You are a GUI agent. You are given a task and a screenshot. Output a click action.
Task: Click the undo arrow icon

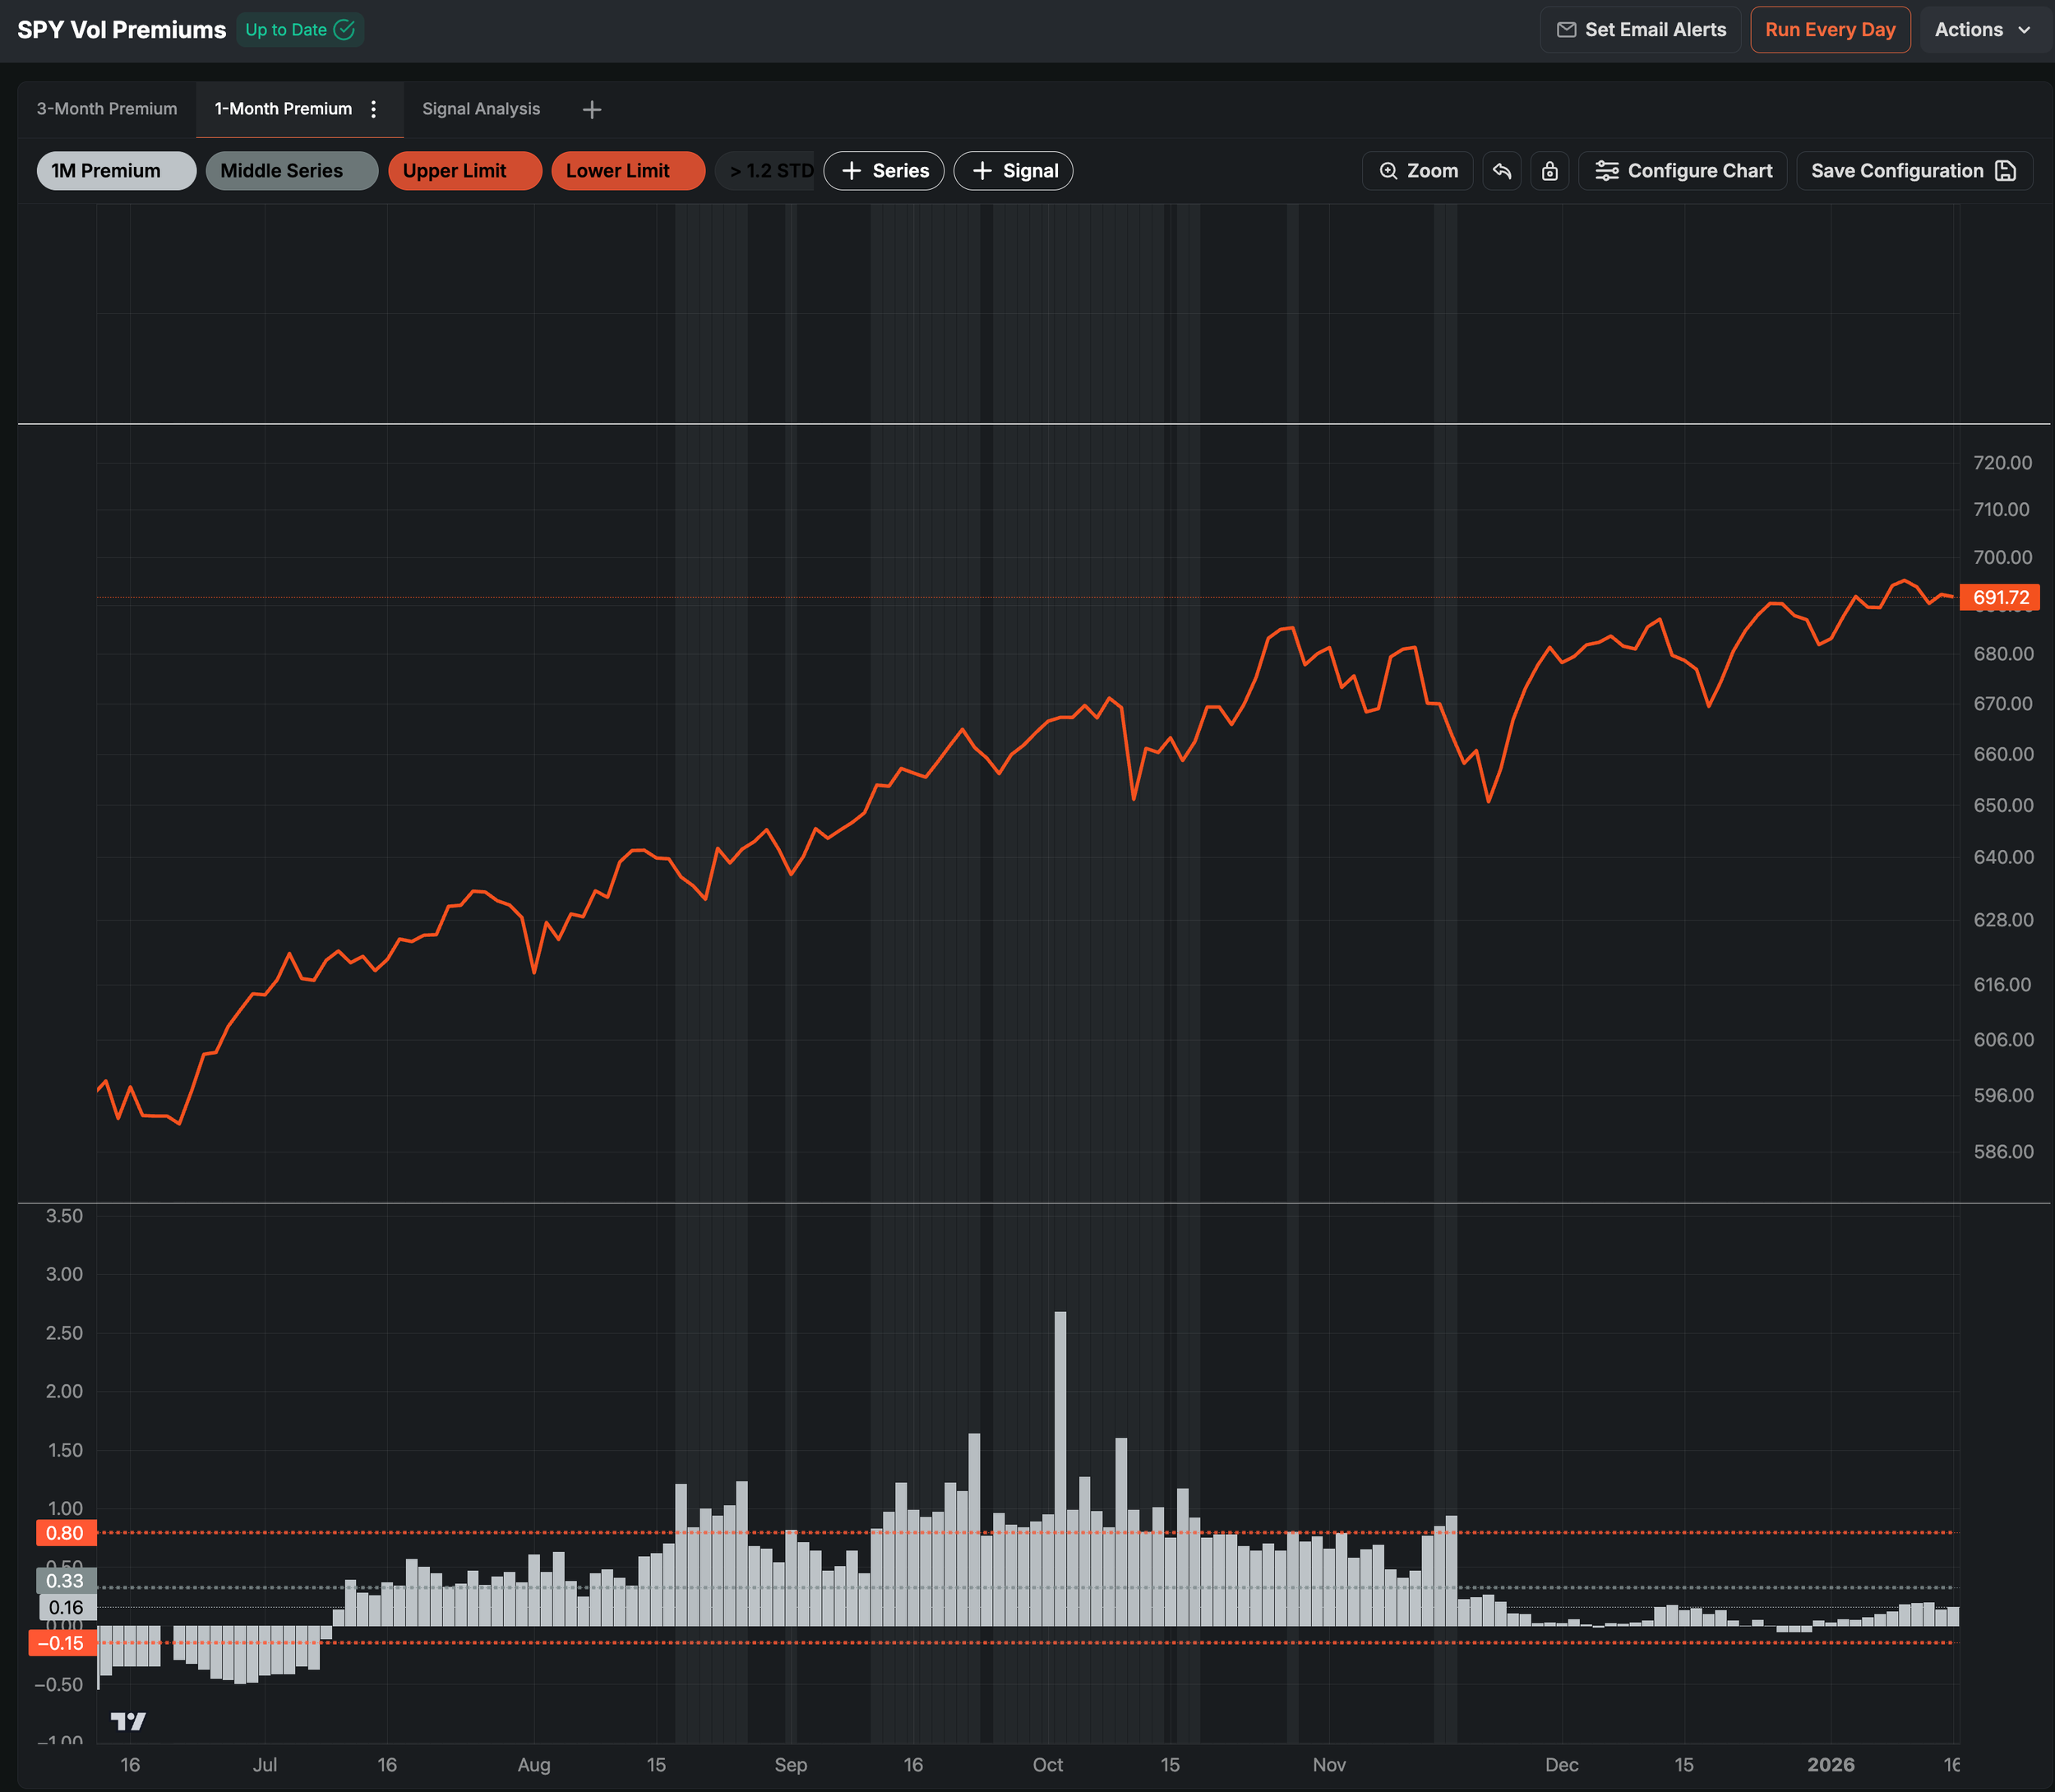[x=1501, y=171]
